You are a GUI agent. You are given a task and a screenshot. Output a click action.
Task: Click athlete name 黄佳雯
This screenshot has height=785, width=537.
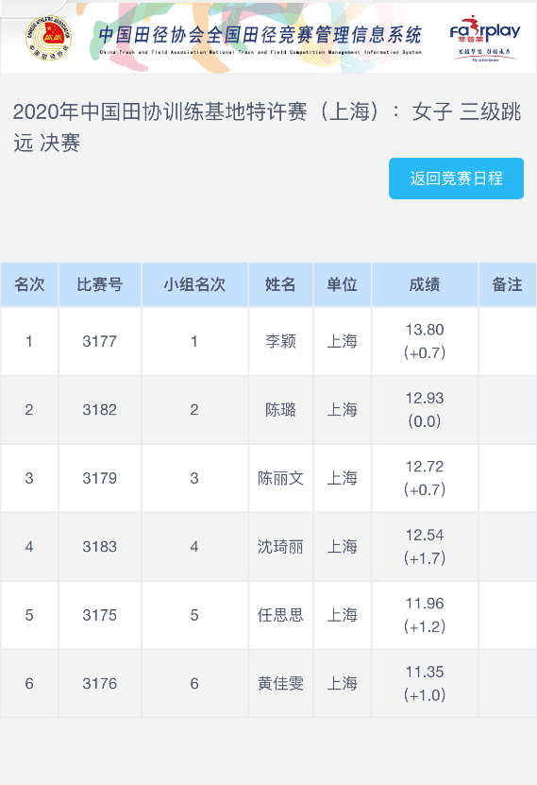[x=280, y=683]
